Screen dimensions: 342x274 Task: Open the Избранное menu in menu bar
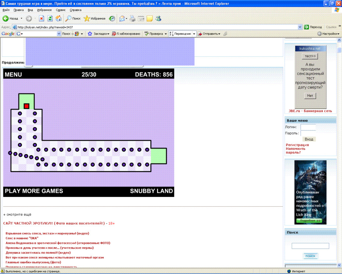coord(44,10)
